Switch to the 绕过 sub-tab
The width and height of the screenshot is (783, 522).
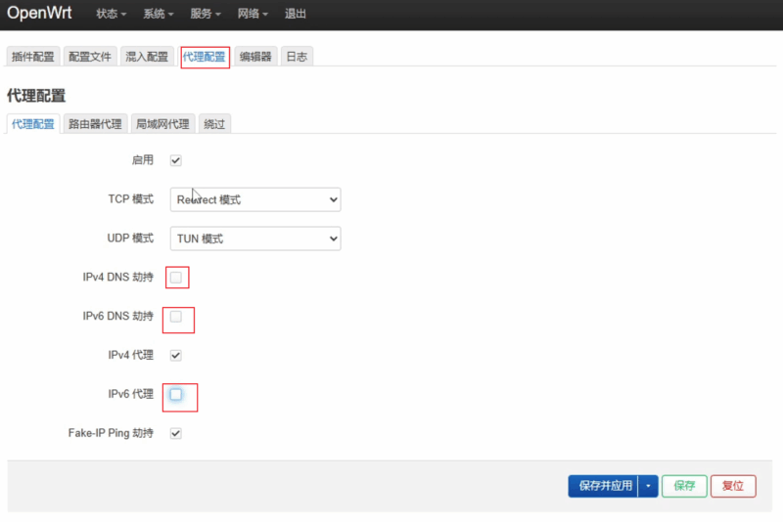pos(214,124)
